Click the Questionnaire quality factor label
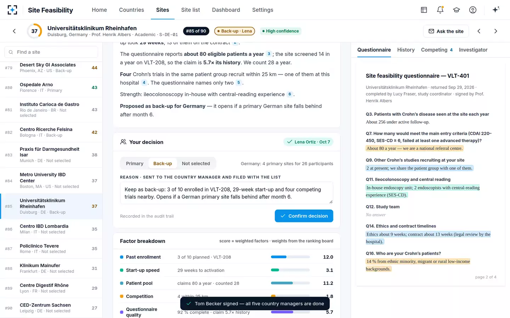 point(141,312)
